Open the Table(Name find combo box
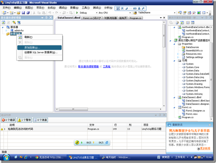216x163 pixels. pos(175,13)
